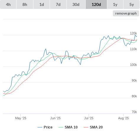This screenshot has width=140, height=135.
Task: Click the remove graph button
Action: coord(126,13)
